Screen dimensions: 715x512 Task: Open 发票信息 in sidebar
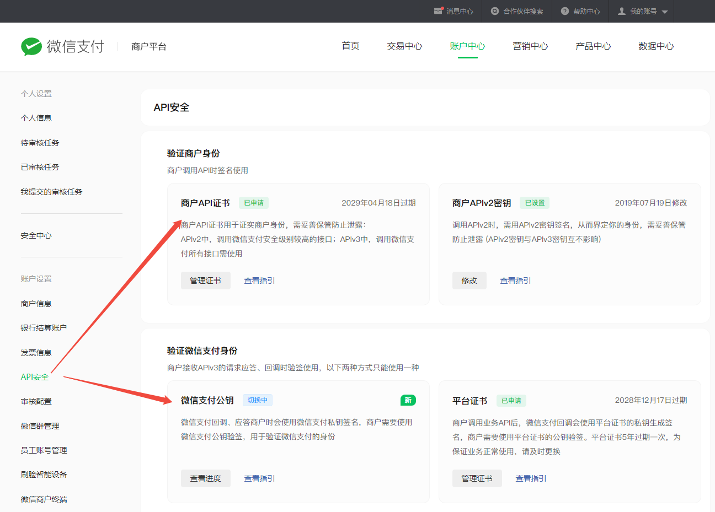tap(36, 353)
